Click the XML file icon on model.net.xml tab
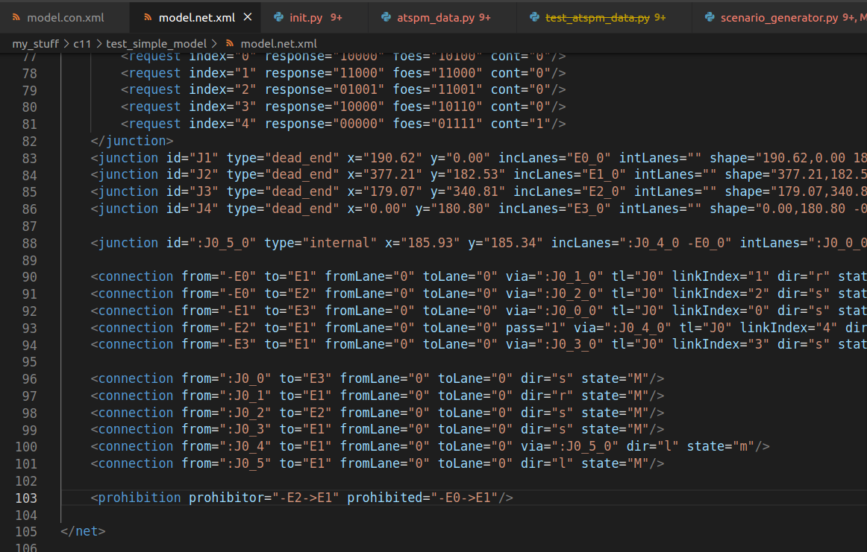867x552 pixels. (x=148, y=16)
